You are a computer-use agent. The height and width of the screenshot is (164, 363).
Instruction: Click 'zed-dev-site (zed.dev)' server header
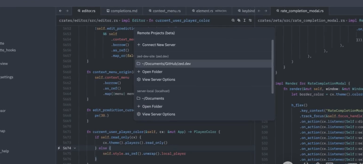click(153, 56)
